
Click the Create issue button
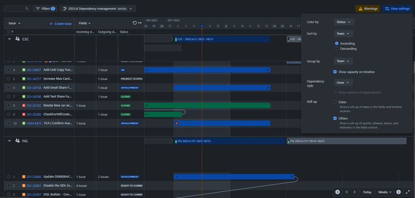click(61, 24)
